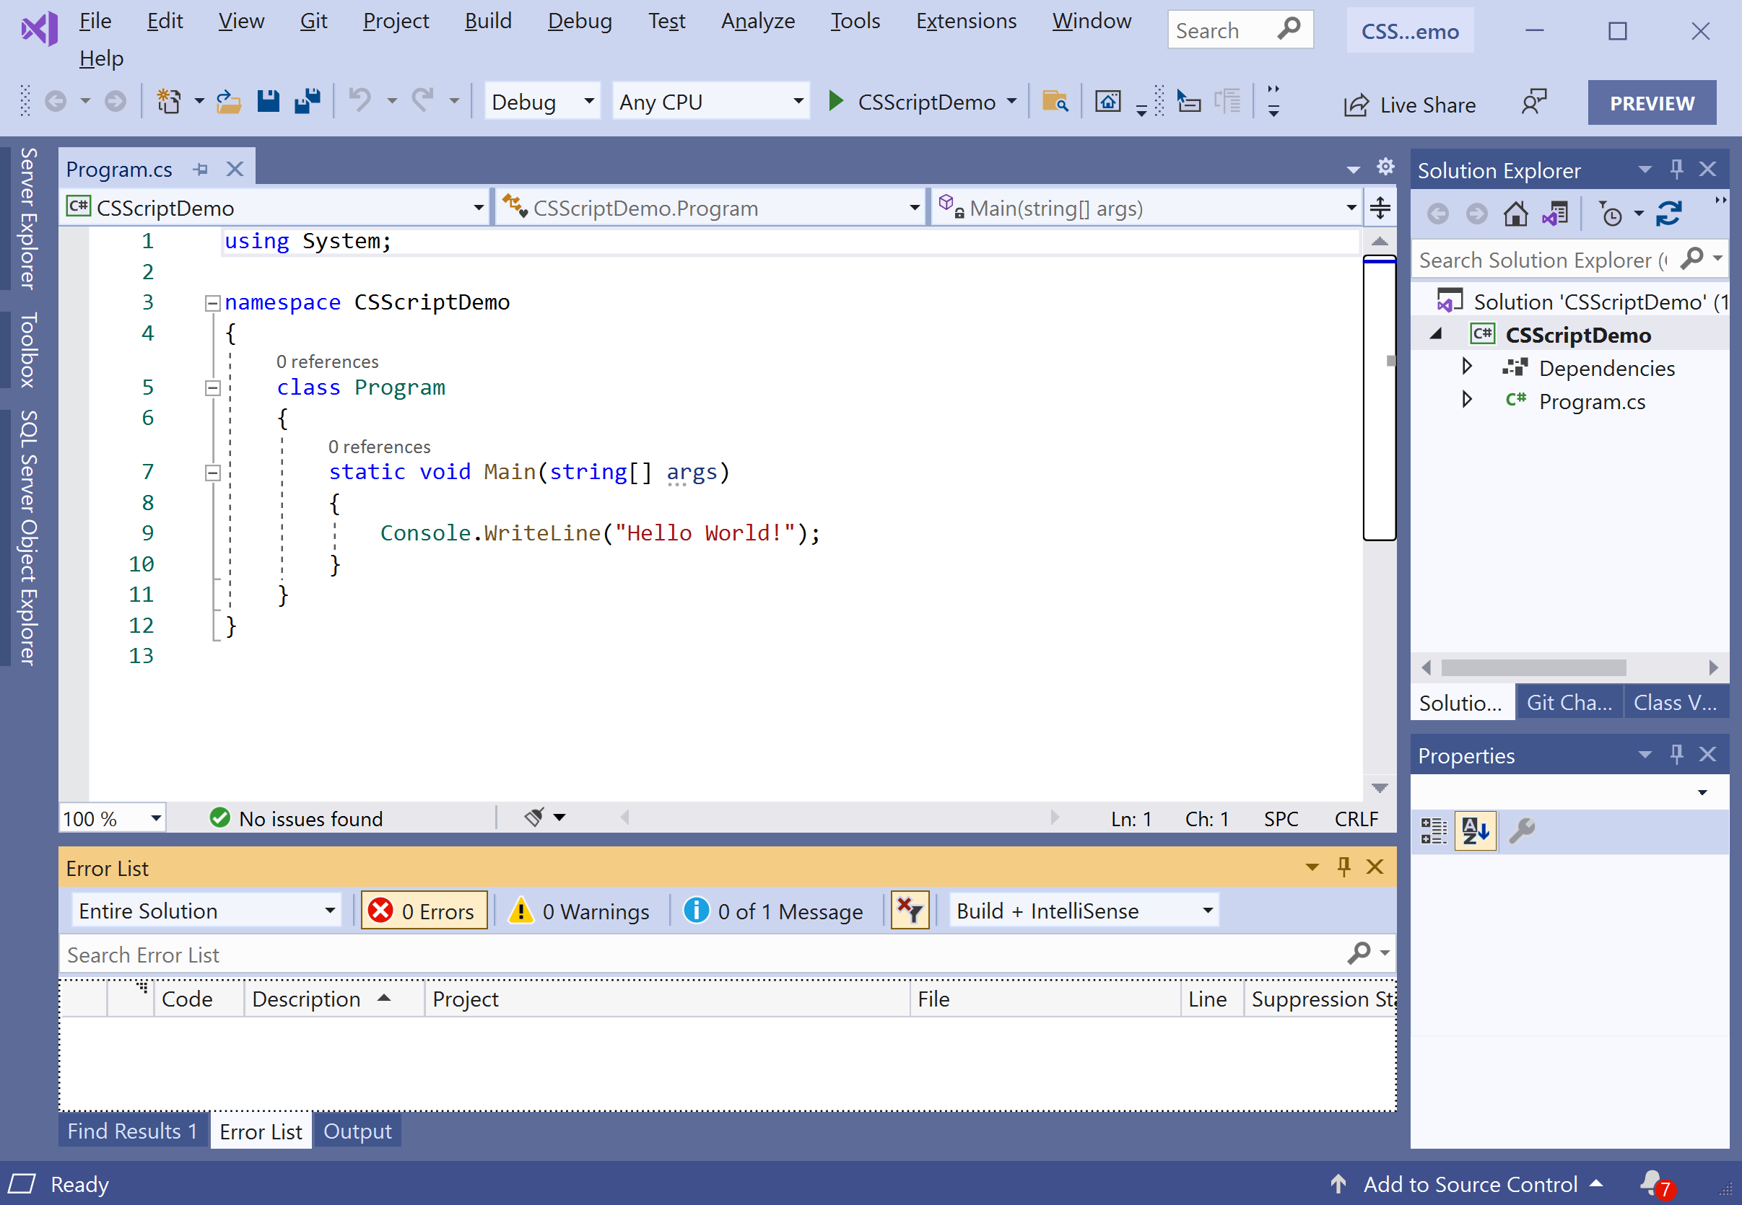
Task: Click the PREVIEW button
Action: point(1651,102)
